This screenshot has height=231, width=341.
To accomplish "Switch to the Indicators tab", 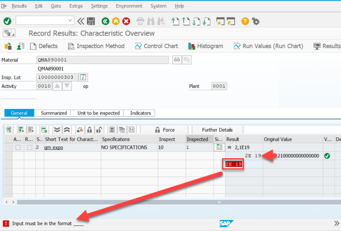I will [x=140, y=113].
